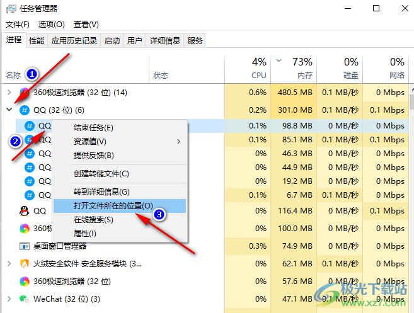This screenshot has width=414, height=313.
Task: Click the sort chevron above 73% 内存
Action: click(279, 60)
